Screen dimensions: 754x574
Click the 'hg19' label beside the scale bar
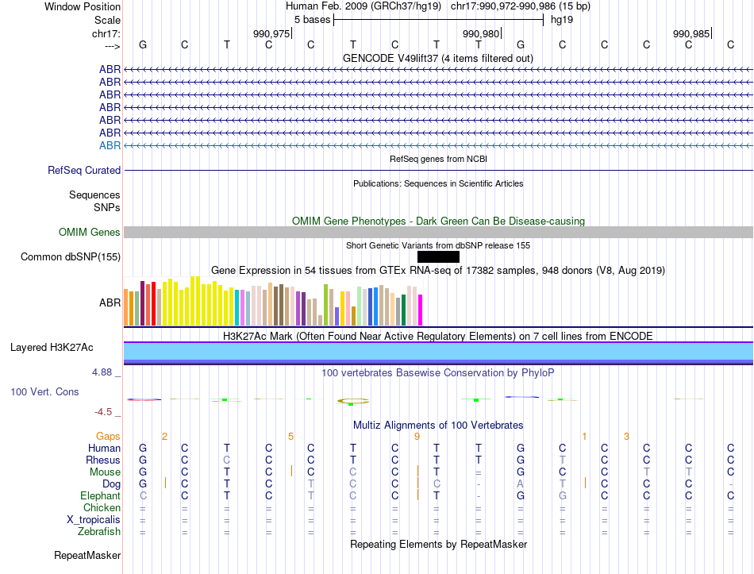click(x=562, y=20)
